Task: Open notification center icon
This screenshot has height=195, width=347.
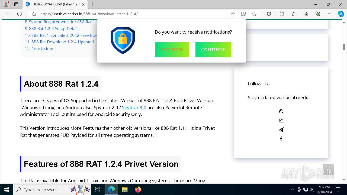Action: click(338, 190)
